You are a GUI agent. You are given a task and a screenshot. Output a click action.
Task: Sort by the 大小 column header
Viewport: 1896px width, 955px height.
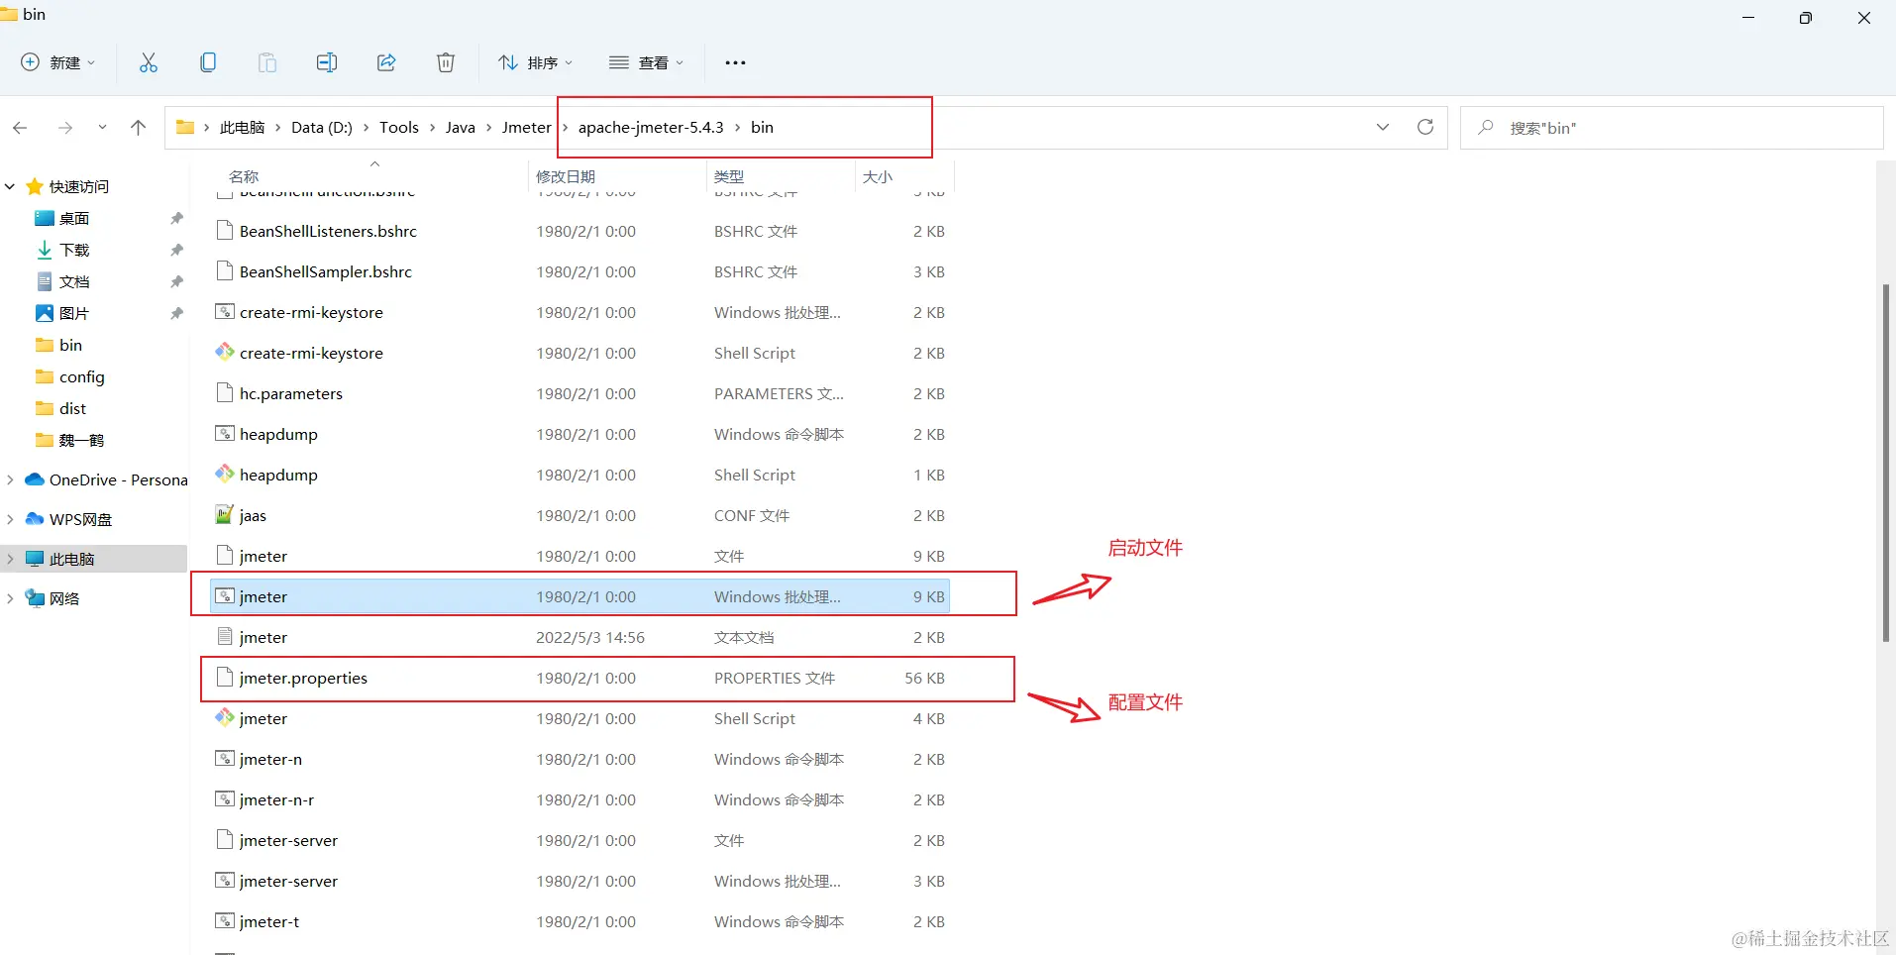[878, 176]
